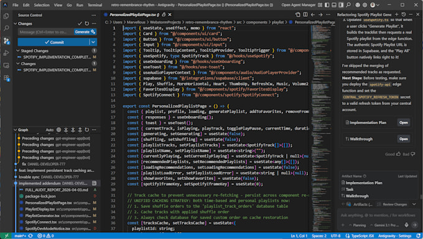Open the Terminal menu
Screen dimensions: 423x239
pos(95,5)
